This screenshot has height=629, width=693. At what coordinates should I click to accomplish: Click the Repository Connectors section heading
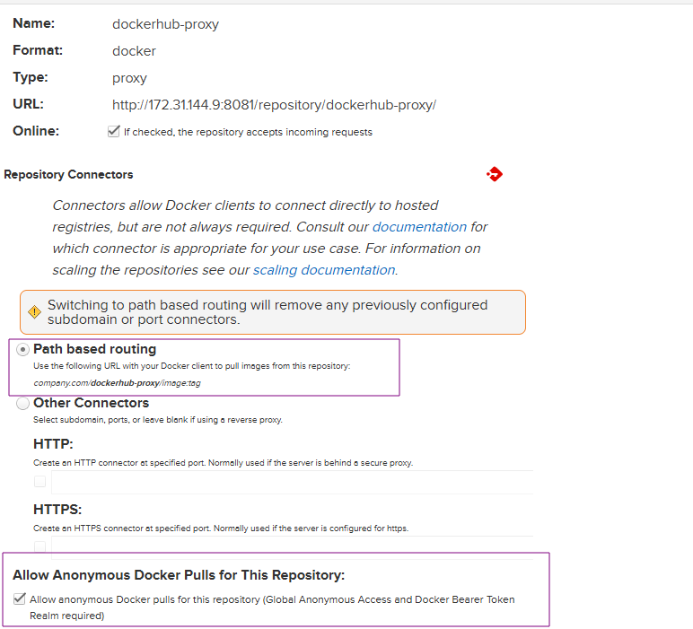point(68,174)
